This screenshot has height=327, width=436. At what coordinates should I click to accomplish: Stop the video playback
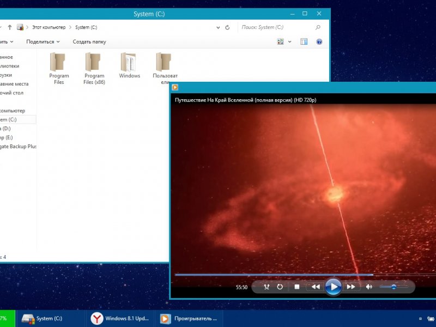[296, 287]
